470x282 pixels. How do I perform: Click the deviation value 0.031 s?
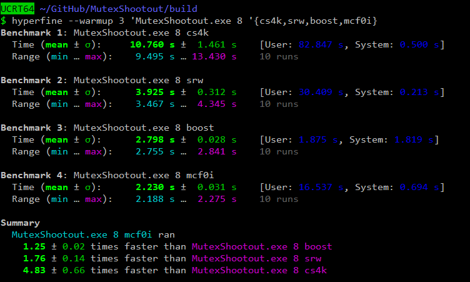[x=217, y=187]
